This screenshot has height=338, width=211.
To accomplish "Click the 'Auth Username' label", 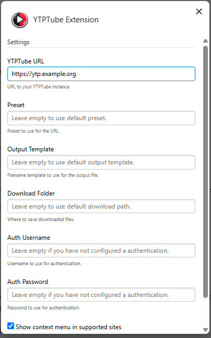I will click(29, 238).
